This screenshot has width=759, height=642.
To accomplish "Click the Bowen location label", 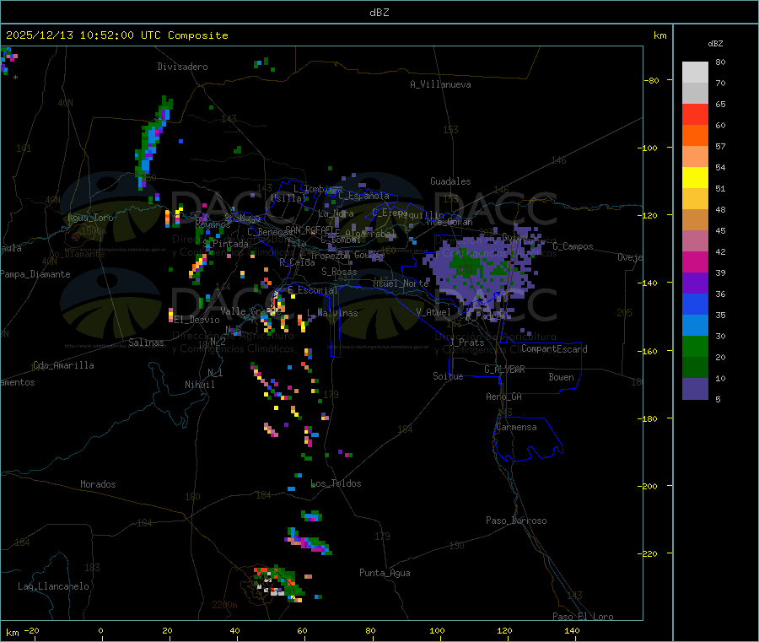I will [x=561, y=377].
